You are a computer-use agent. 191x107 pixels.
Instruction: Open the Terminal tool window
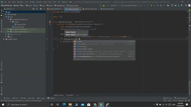(51, 98)
